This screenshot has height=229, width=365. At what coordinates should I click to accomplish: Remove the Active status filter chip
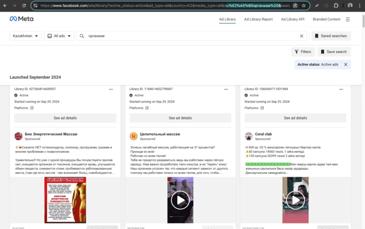pos(345,64)
